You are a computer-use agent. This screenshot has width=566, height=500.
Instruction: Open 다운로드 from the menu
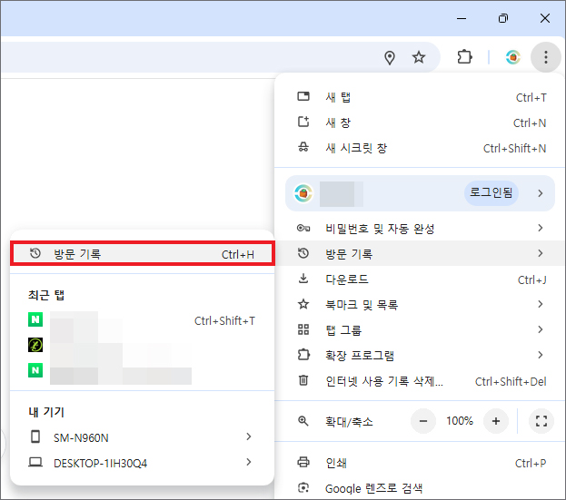pos(346,279)
